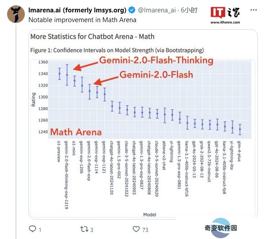Image resolution: width=265 pixels, height=239 pixels.
Task: Like the post with heart icon
Action: [x=136, y=229]
